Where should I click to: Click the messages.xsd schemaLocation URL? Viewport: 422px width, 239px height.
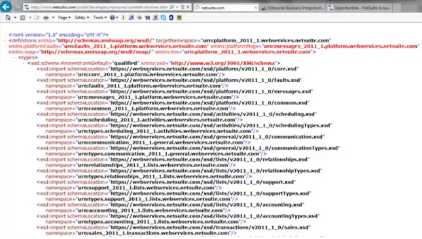(210, 91)
